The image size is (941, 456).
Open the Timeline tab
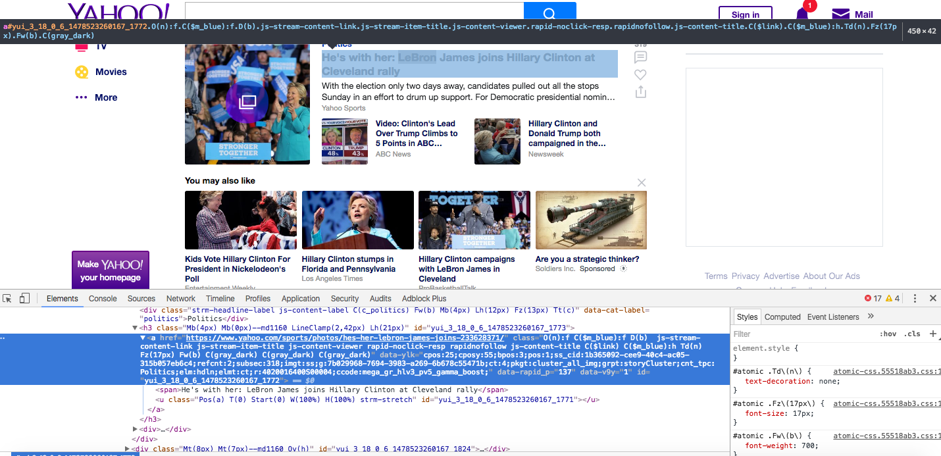pos(220,299)
